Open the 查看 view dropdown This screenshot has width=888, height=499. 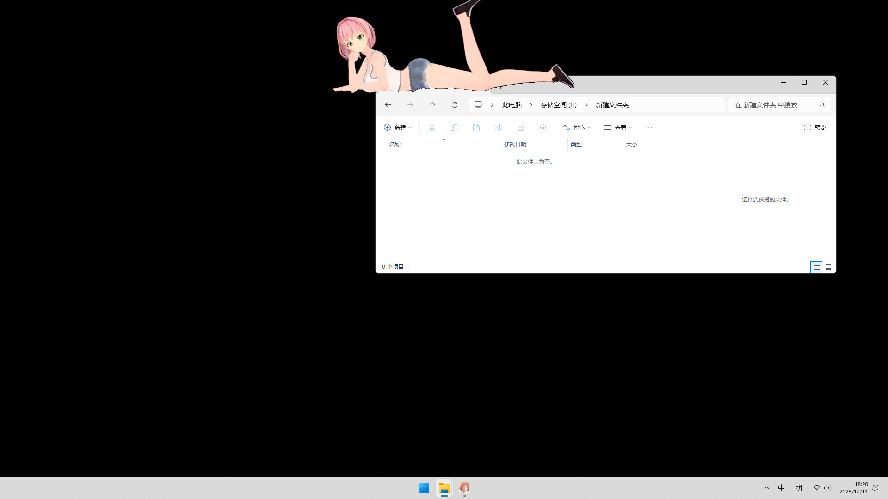pyautogui.click(x=618, y=128)
